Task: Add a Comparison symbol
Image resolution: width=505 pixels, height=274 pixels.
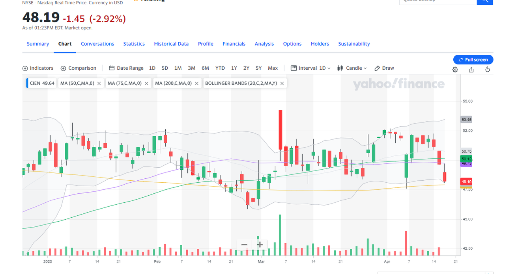Action: (x=78, y=68)
